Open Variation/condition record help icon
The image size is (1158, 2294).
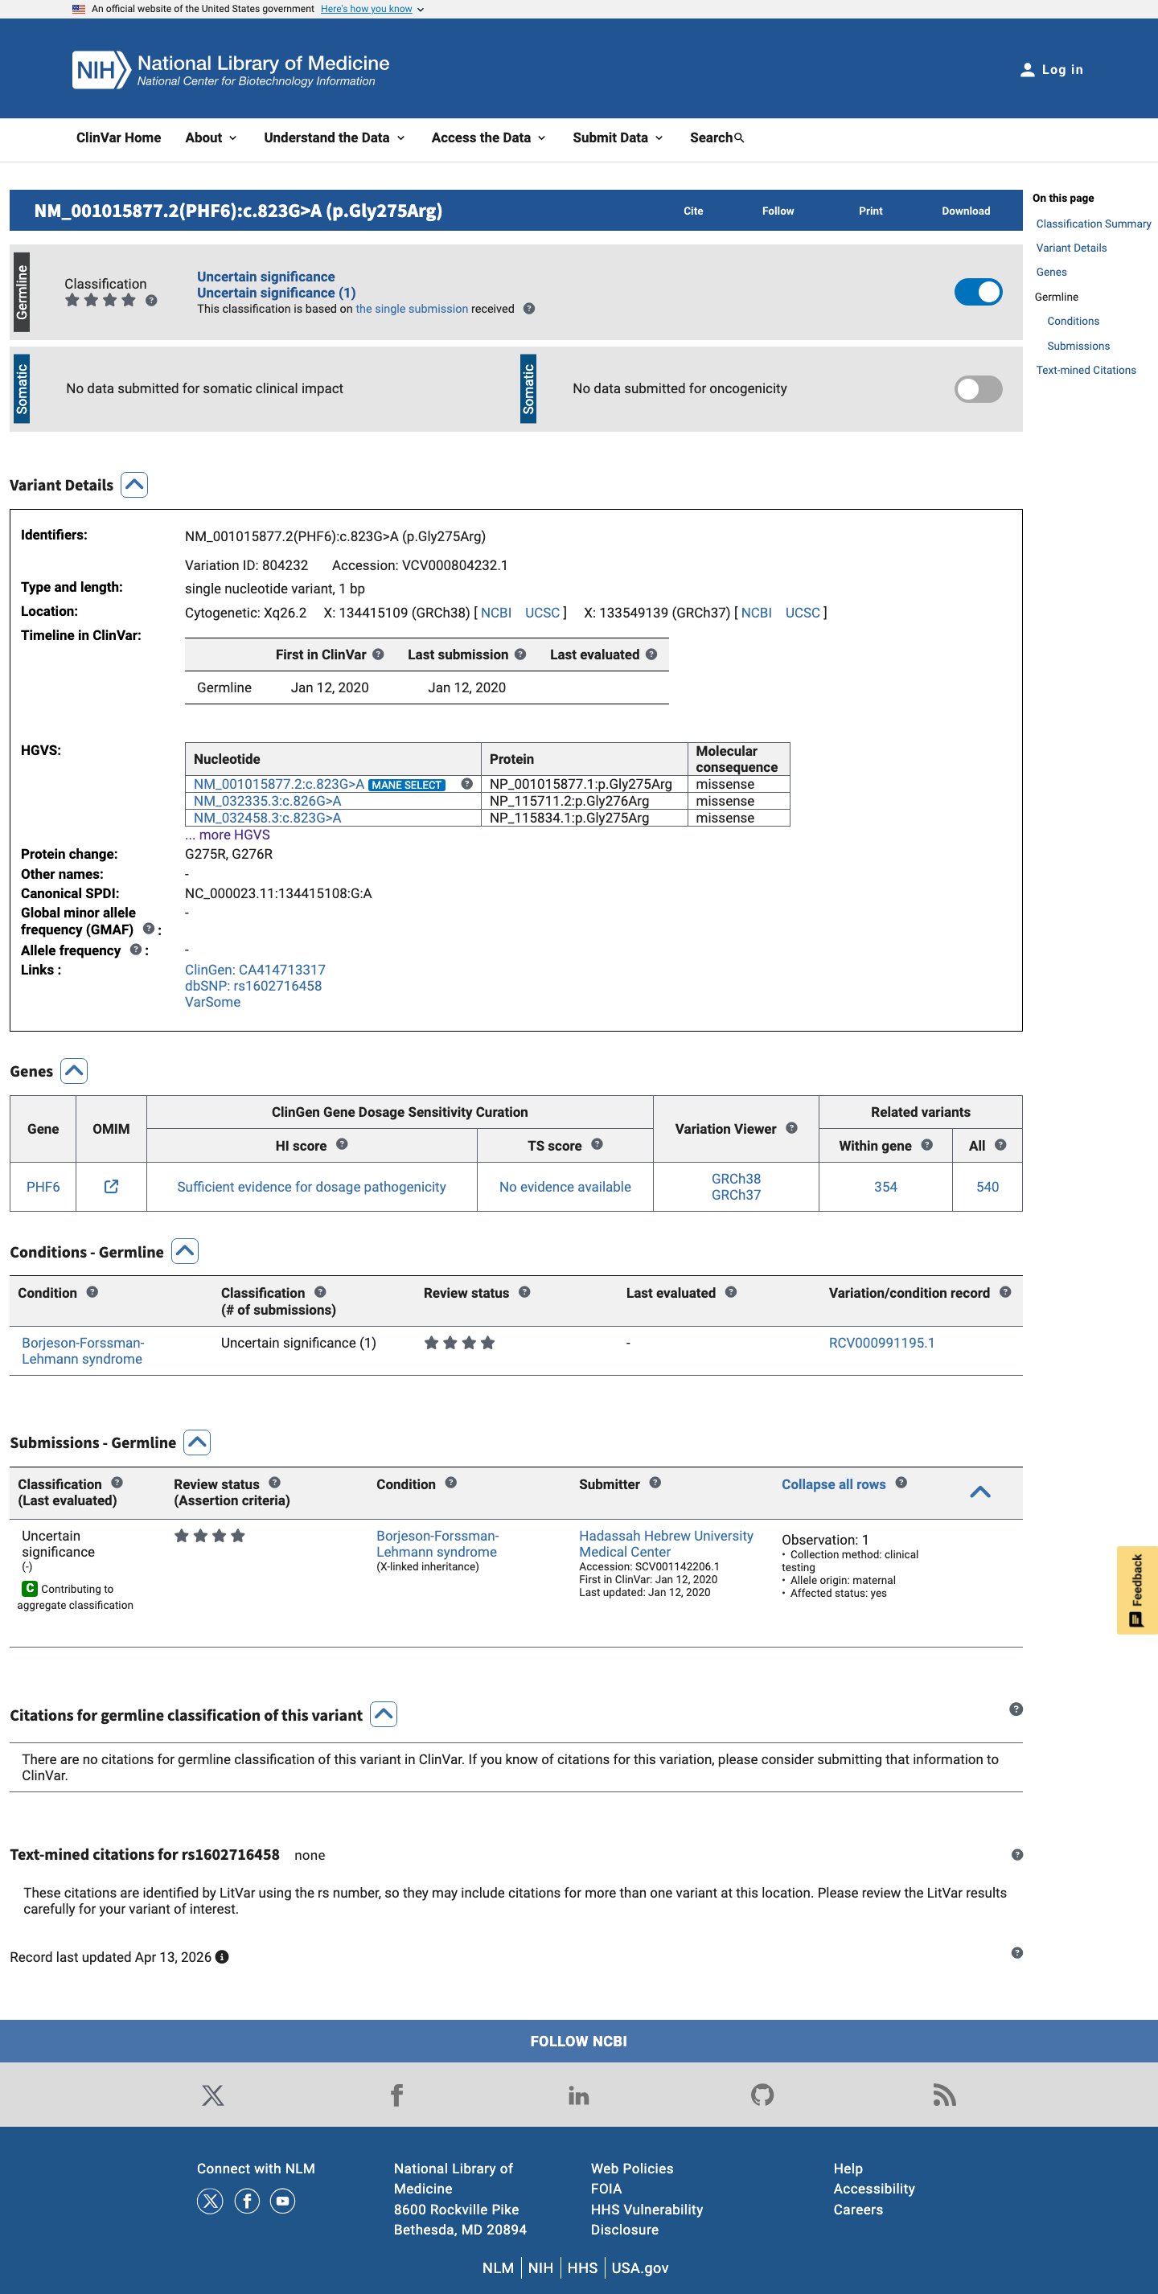[1004, 1292]
